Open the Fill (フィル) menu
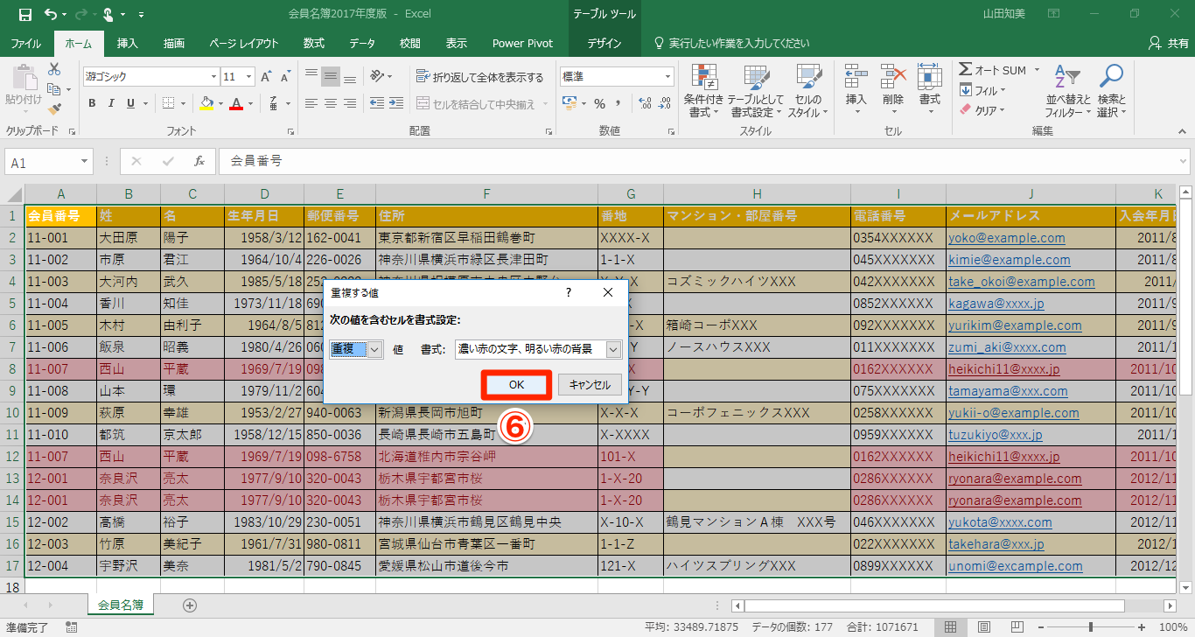 coord(982,90)
